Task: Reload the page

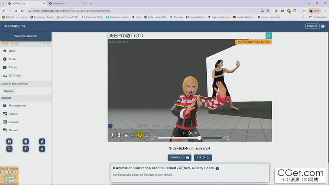Action: [x=16, y=11]
